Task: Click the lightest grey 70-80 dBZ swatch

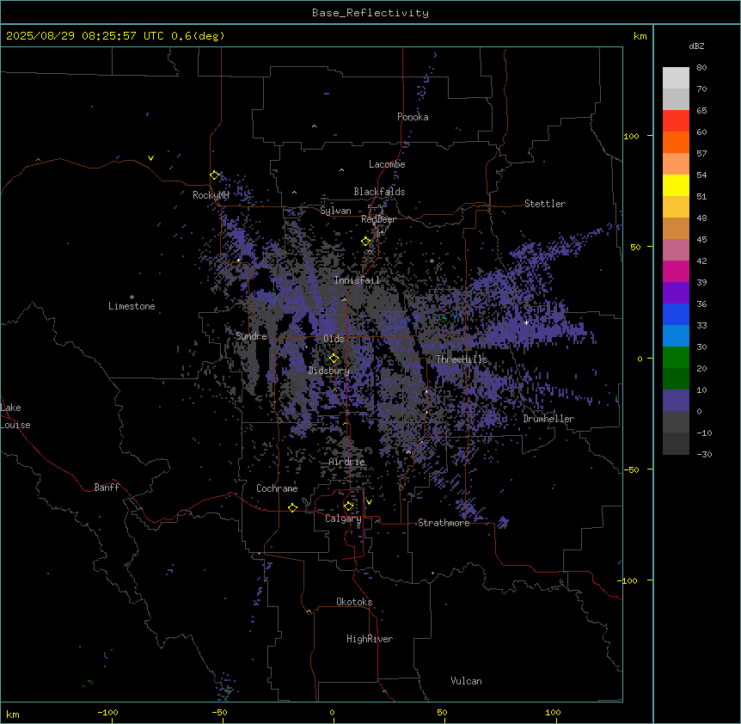Action: (676, 78)
